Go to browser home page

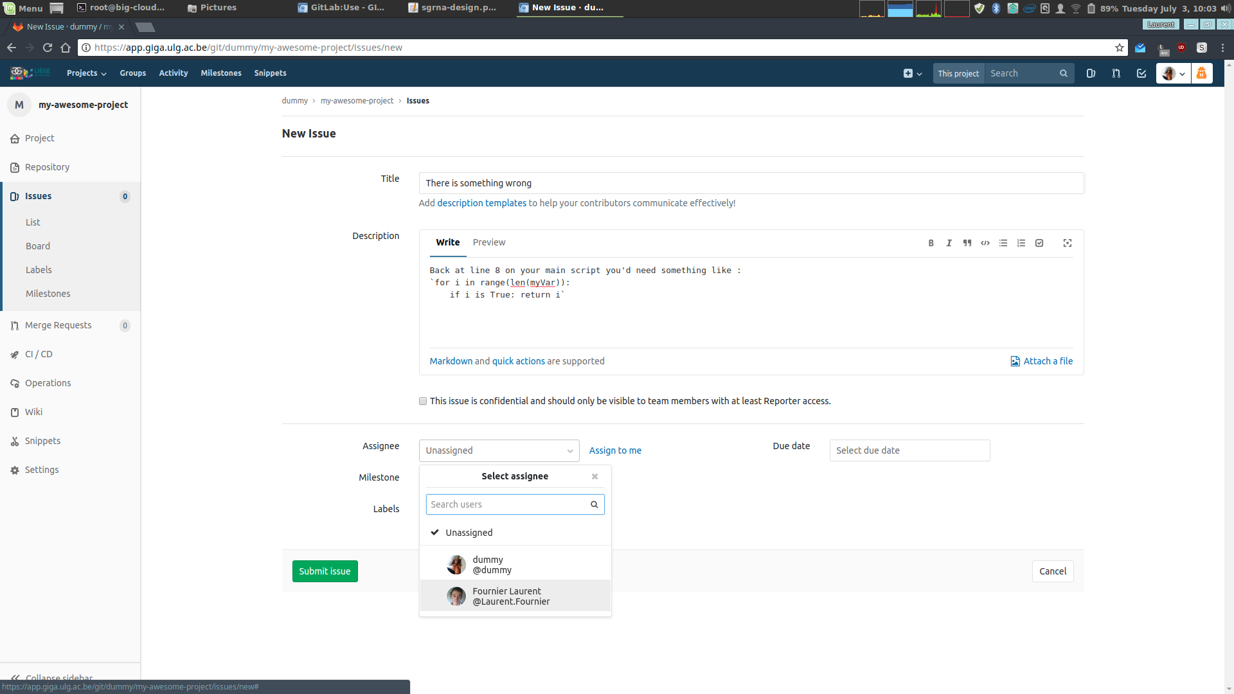66,48
